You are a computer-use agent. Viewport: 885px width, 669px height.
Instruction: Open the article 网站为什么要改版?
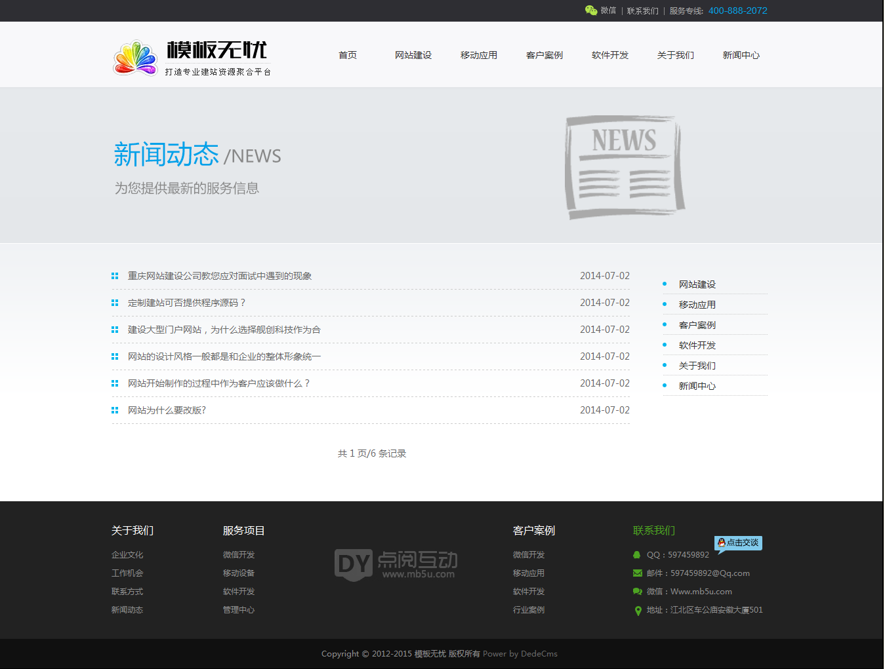[x=167, y=410]
